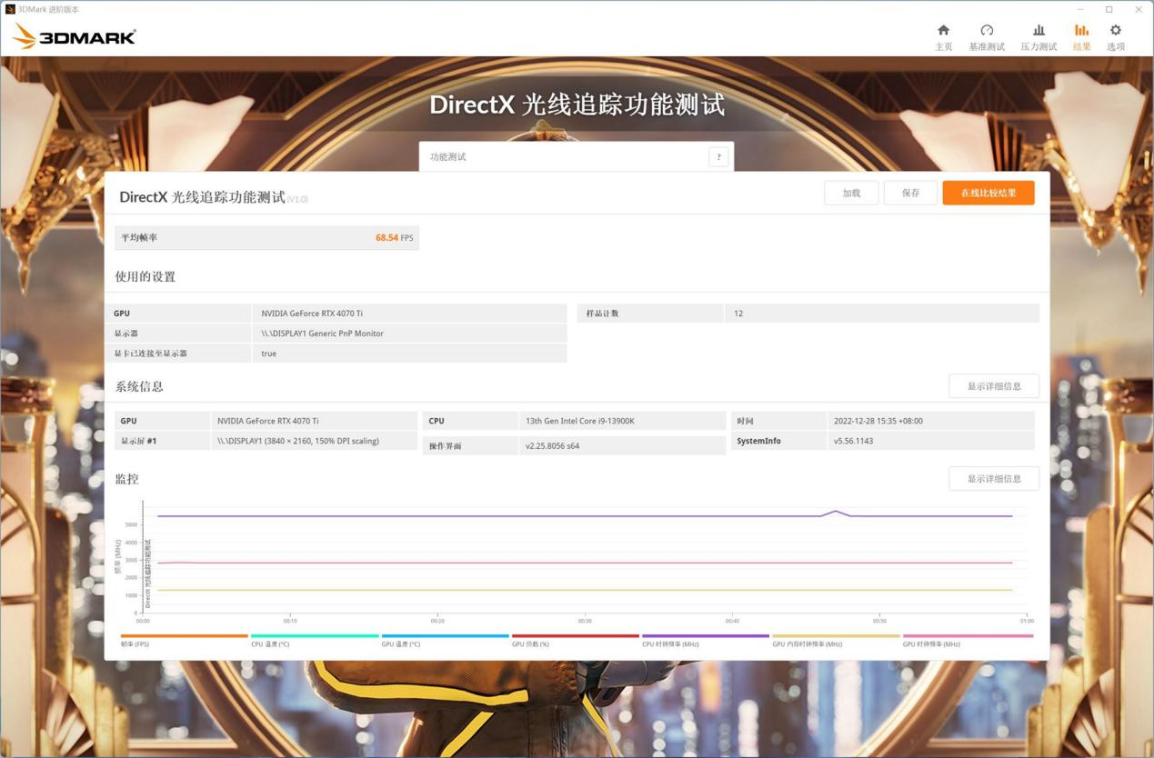Click the 系统信息 heading
Viewport: 1154px width, 758px height.
[139, 386]
